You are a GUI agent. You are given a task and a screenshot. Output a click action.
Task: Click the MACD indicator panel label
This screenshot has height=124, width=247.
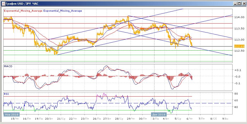click(x=8, y=66)
